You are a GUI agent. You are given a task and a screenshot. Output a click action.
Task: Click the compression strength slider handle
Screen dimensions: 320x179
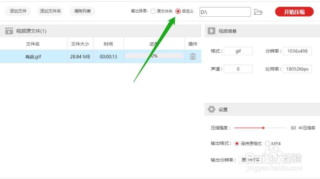tap(263, 128)
